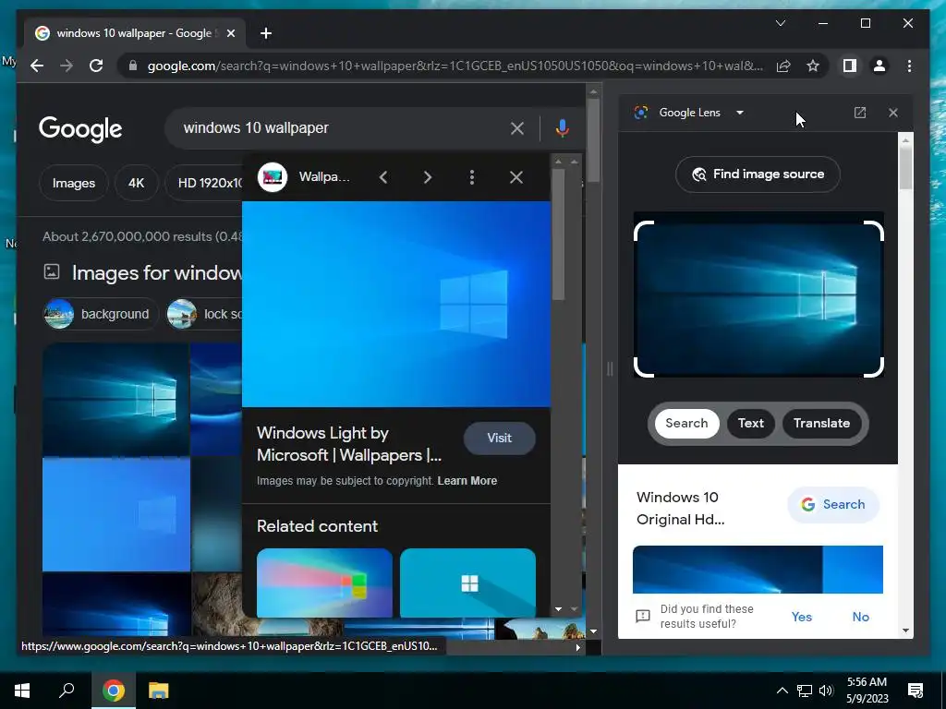Click the Google Search button in Lens results
Image resolution: width=946 pixels, height=709 pixels.
832,505
